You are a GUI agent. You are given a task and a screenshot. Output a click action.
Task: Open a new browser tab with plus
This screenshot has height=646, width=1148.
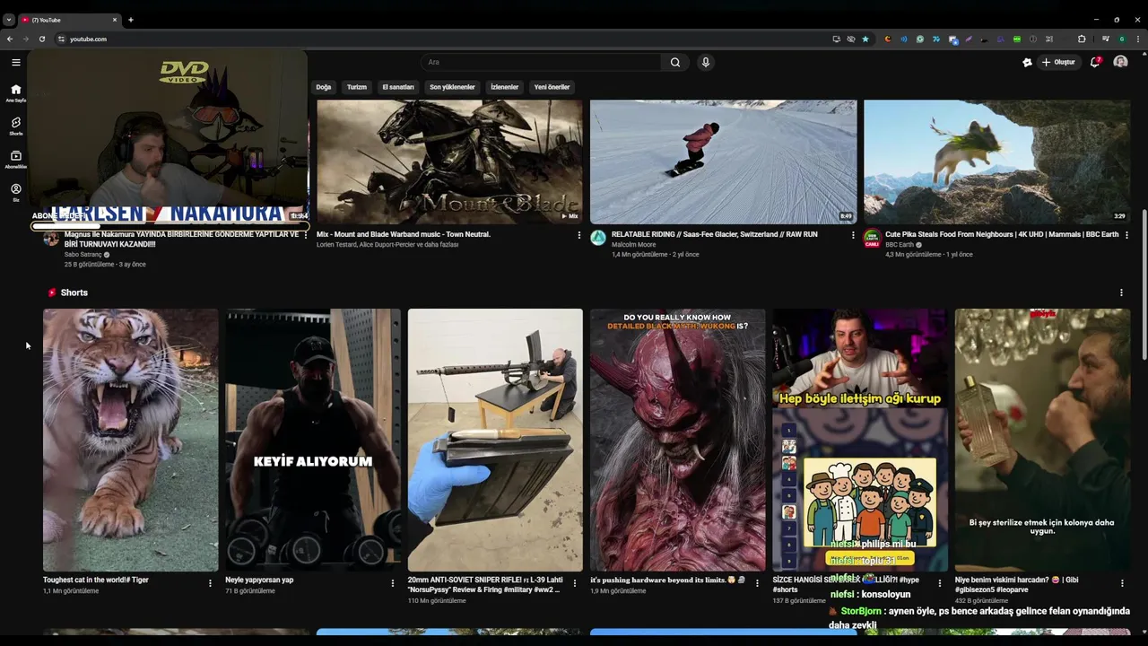pos(130,20)
